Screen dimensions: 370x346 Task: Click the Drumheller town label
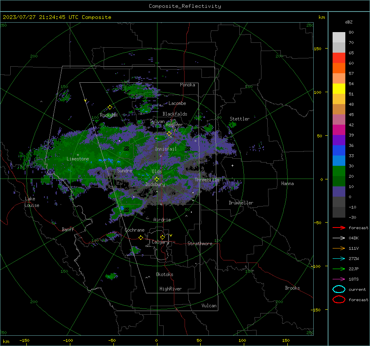(241, 203)
